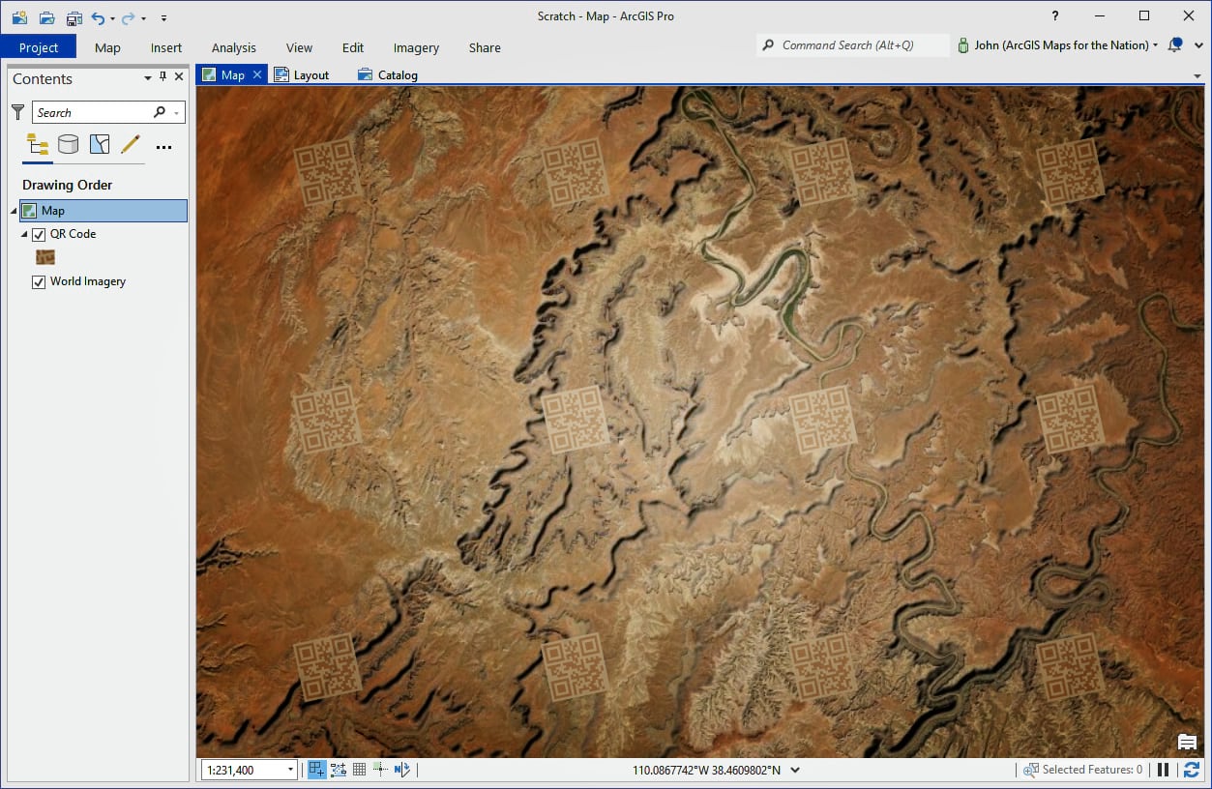Undo the last action
Viewport: 1212px width, 789px height.
[98, 17]
